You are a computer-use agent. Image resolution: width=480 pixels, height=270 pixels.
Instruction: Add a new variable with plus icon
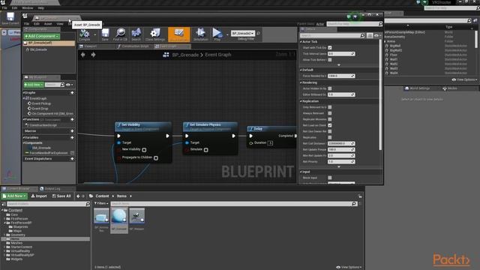(72, 138)
